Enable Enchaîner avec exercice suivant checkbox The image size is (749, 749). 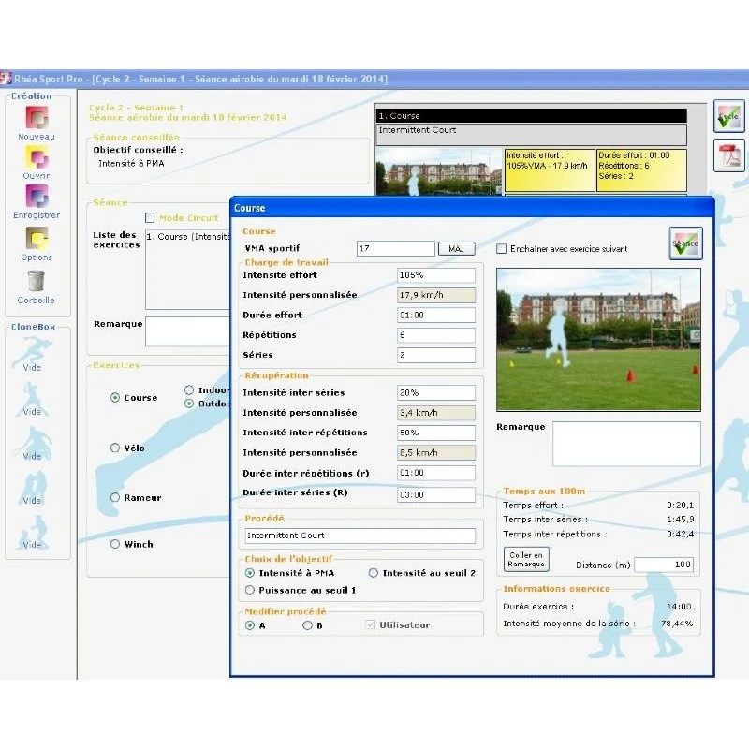click(x=502, y=249)
